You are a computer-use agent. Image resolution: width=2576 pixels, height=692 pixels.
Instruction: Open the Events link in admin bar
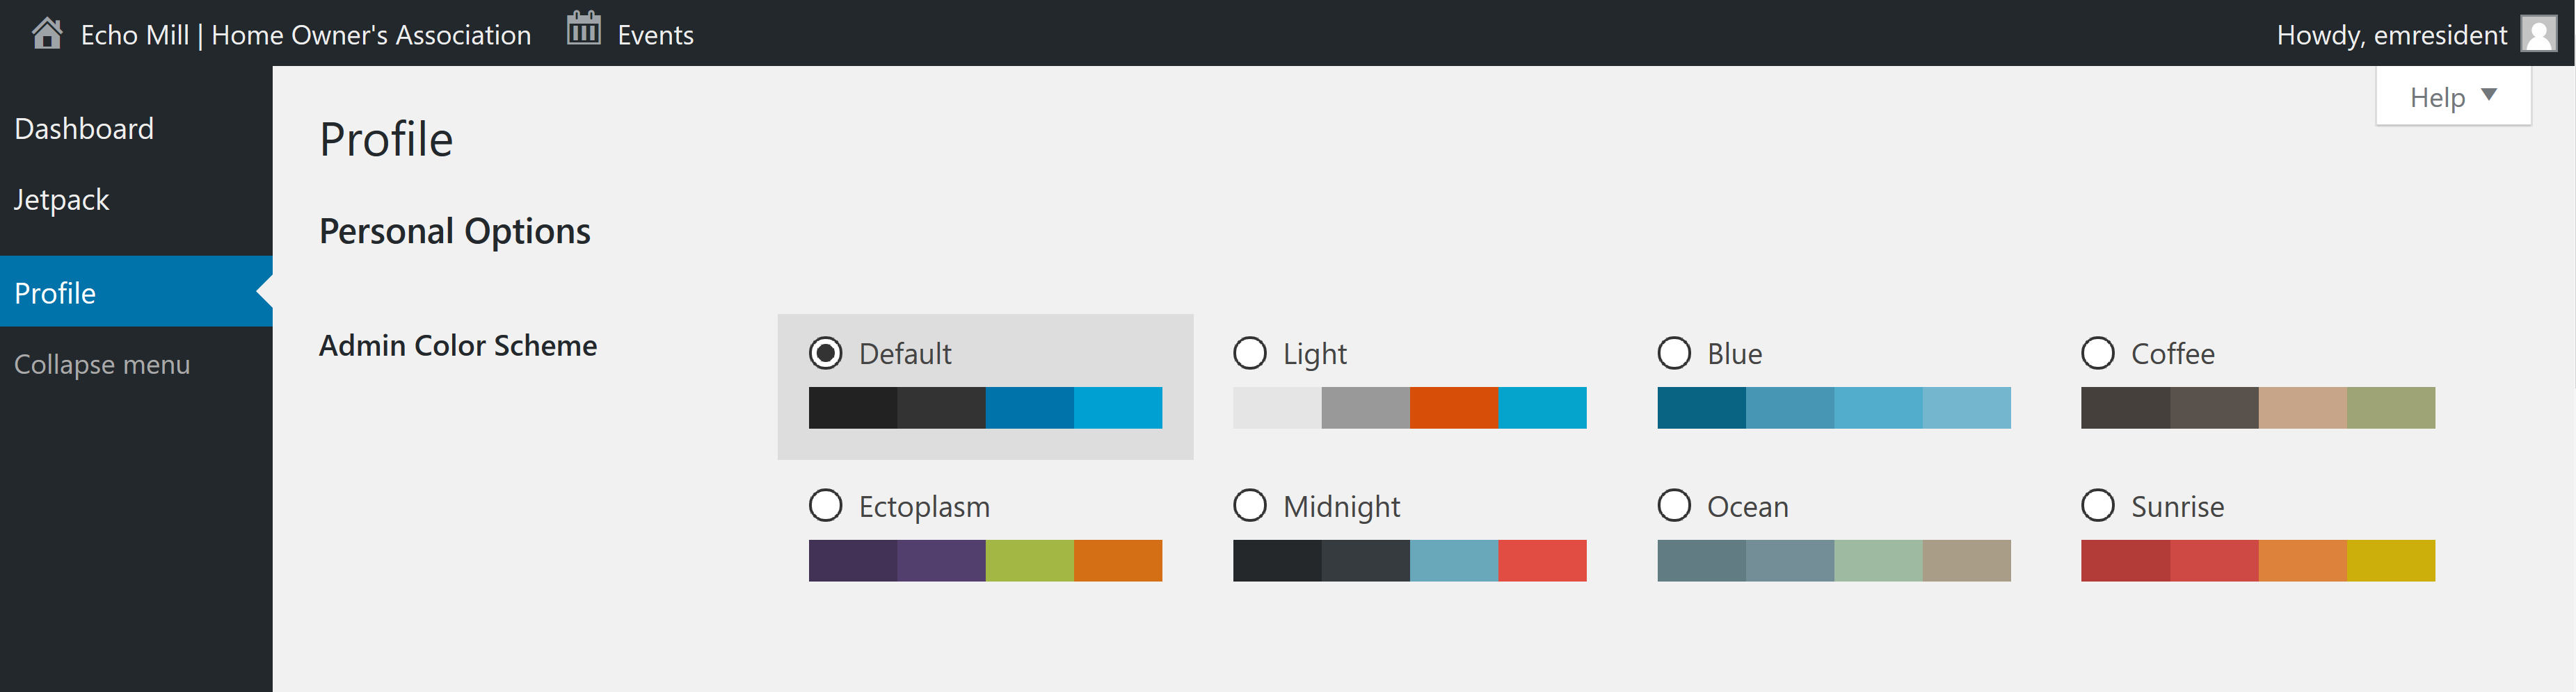pyautogui.click(x=655, y=35)
